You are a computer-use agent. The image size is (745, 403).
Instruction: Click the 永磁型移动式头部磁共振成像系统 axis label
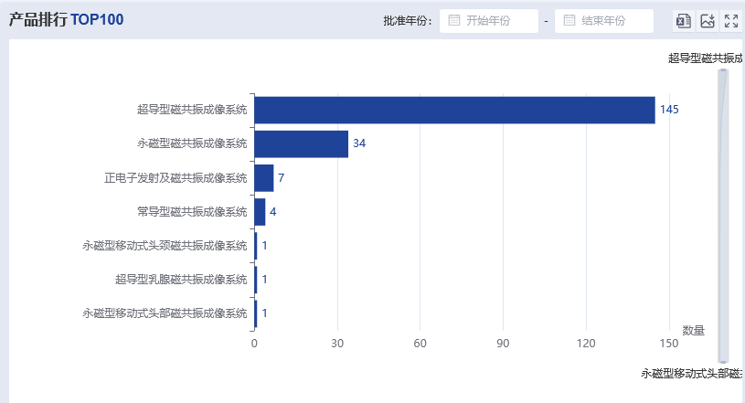coord(165,313)
